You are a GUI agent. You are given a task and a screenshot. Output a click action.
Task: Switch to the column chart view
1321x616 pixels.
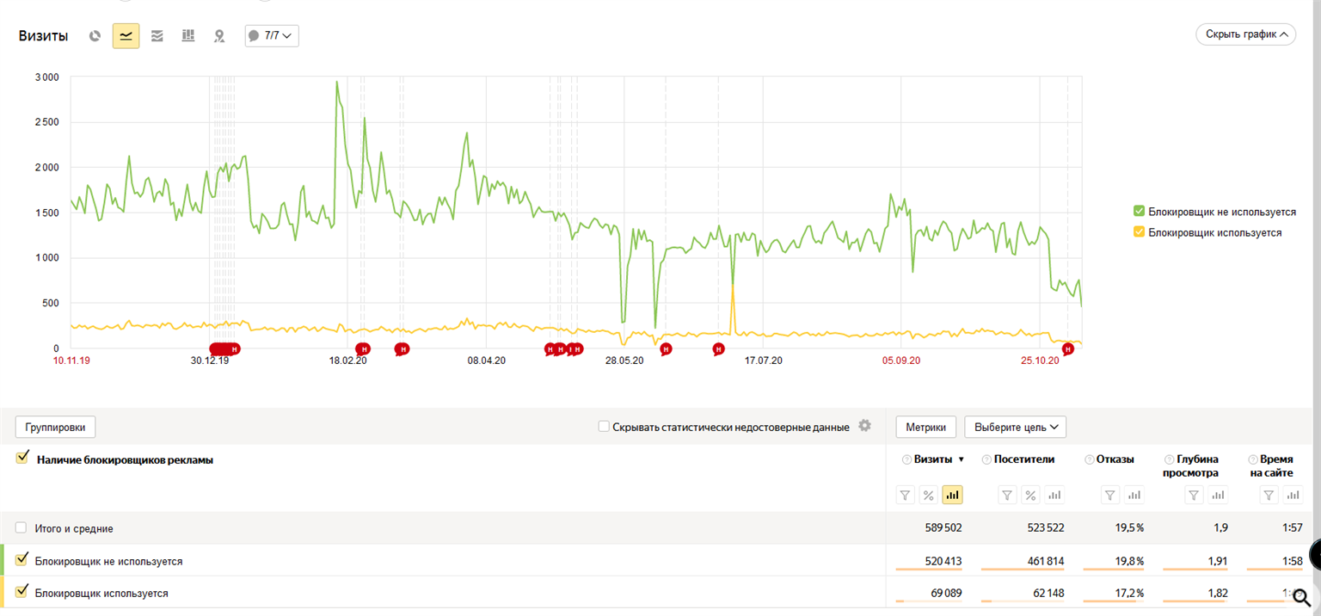188,36
